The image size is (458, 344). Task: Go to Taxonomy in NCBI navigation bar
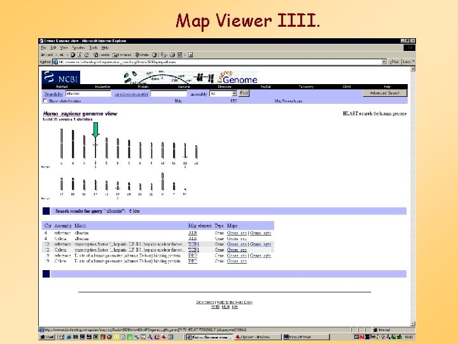coord(306,87)
